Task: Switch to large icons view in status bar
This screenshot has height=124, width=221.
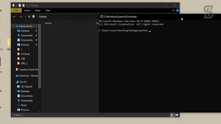Action: pos(176,115)
